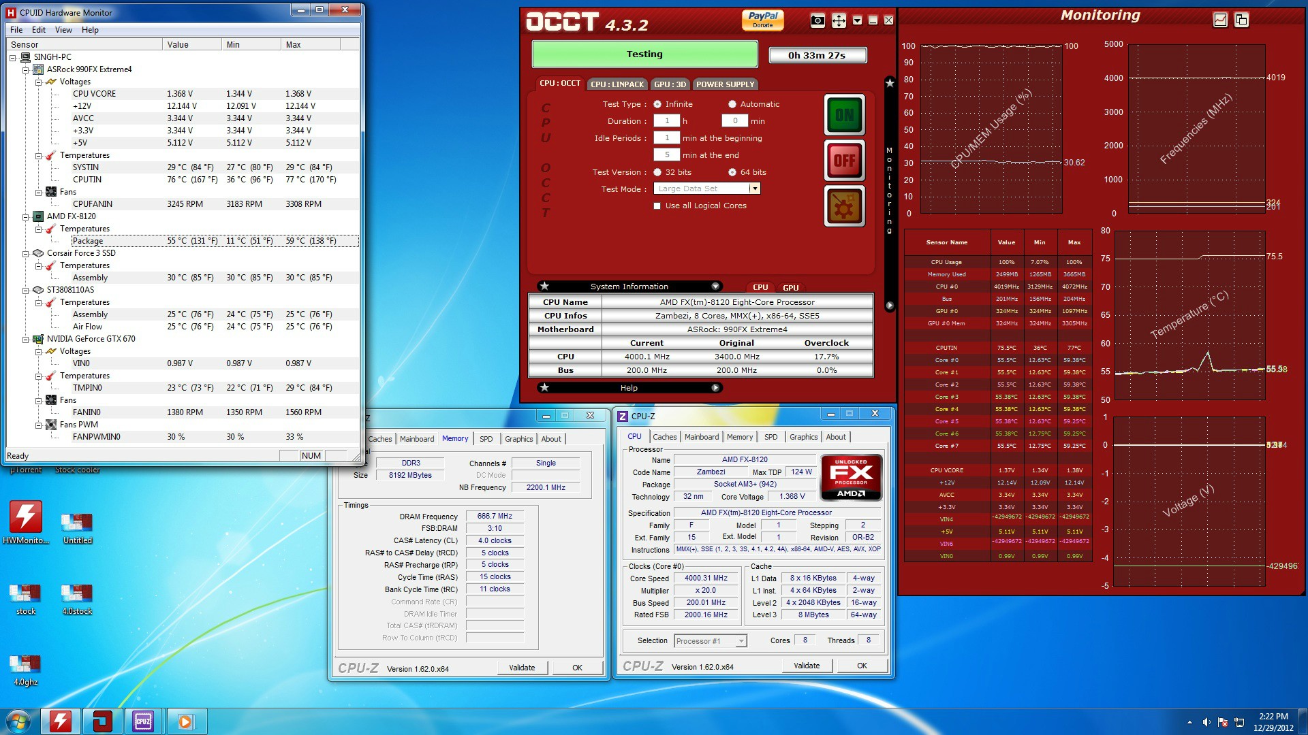Image resolution: width=1308 pixels, height=735 pixels.
Task: Click the Duration hours field
Action: point(667,120)
